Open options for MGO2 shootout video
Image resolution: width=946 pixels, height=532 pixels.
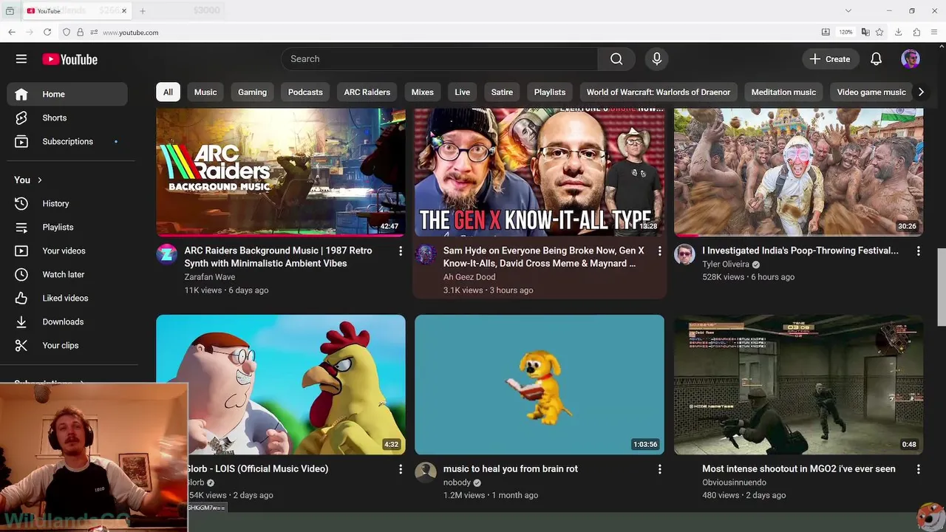point(918,469)
